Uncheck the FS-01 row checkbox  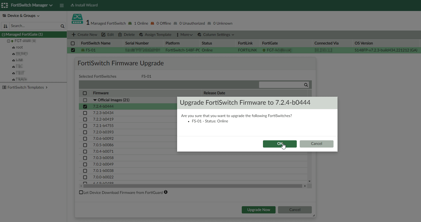(x=73, y=50)
